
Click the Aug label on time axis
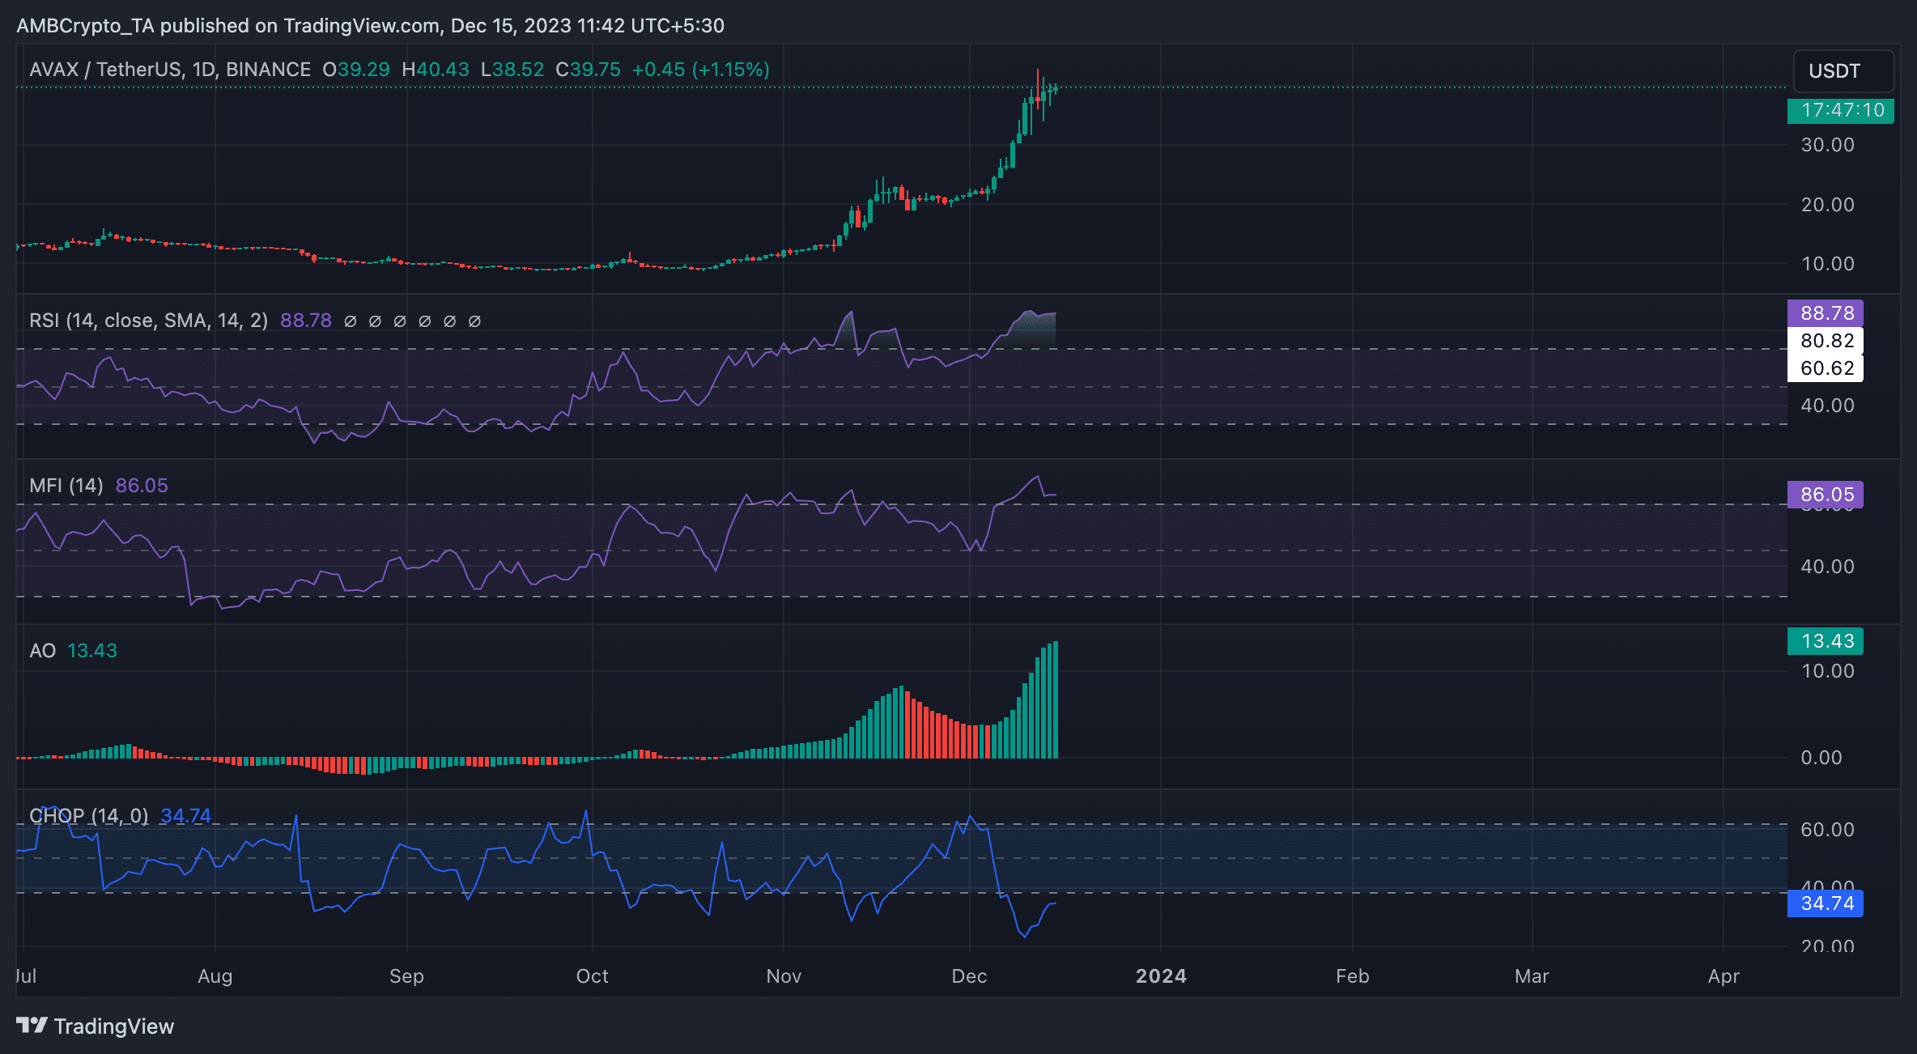pos(215,976)
